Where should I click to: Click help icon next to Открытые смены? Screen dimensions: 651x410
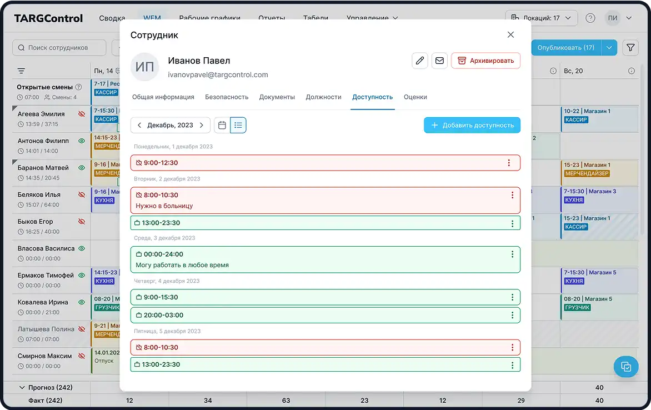(78, 87)
